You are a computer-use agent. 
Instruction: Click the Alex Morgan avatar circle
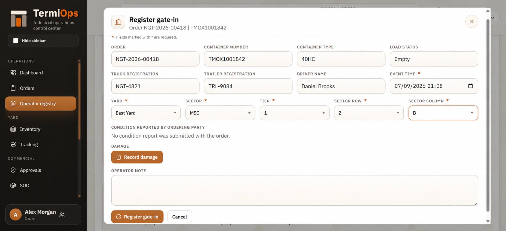coord(16,215)
